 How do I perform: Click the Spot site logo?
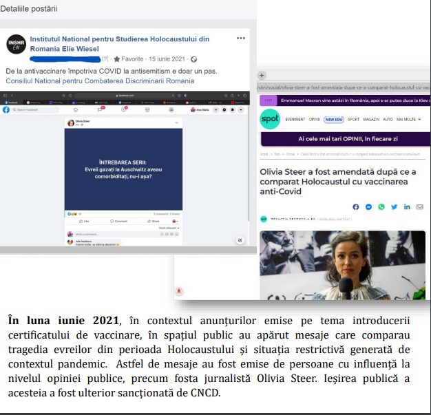(270, 120)
